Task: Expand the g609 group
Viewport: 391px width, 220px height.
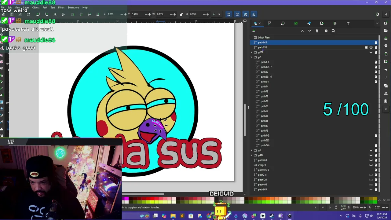Action: click(252, 52)
